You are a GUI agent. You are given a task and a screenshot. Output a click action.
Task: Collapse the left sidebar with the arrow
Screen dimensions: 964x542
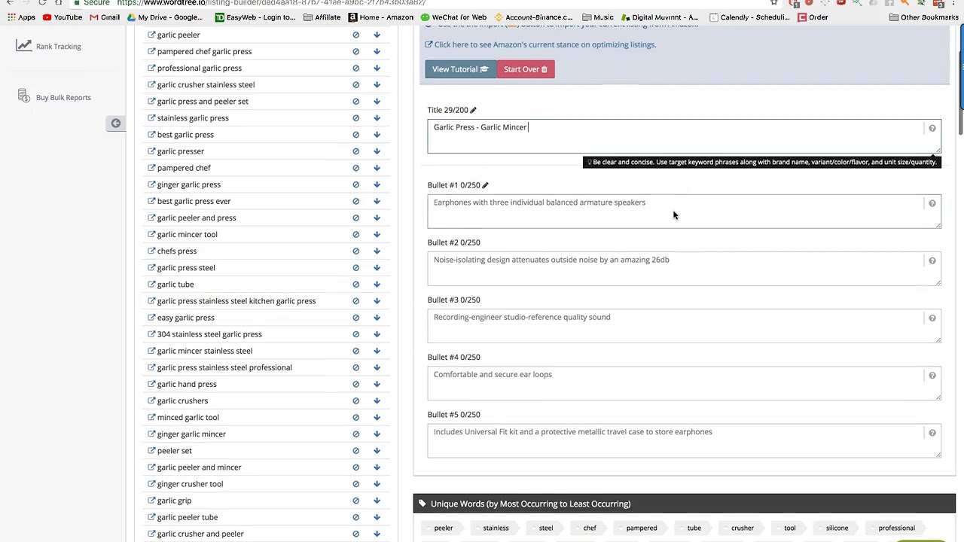click(x=115, y=123)
